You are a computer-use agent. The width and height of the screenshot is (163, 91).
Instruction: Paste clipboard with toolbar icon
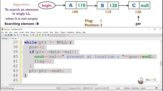tap(27, 35)
